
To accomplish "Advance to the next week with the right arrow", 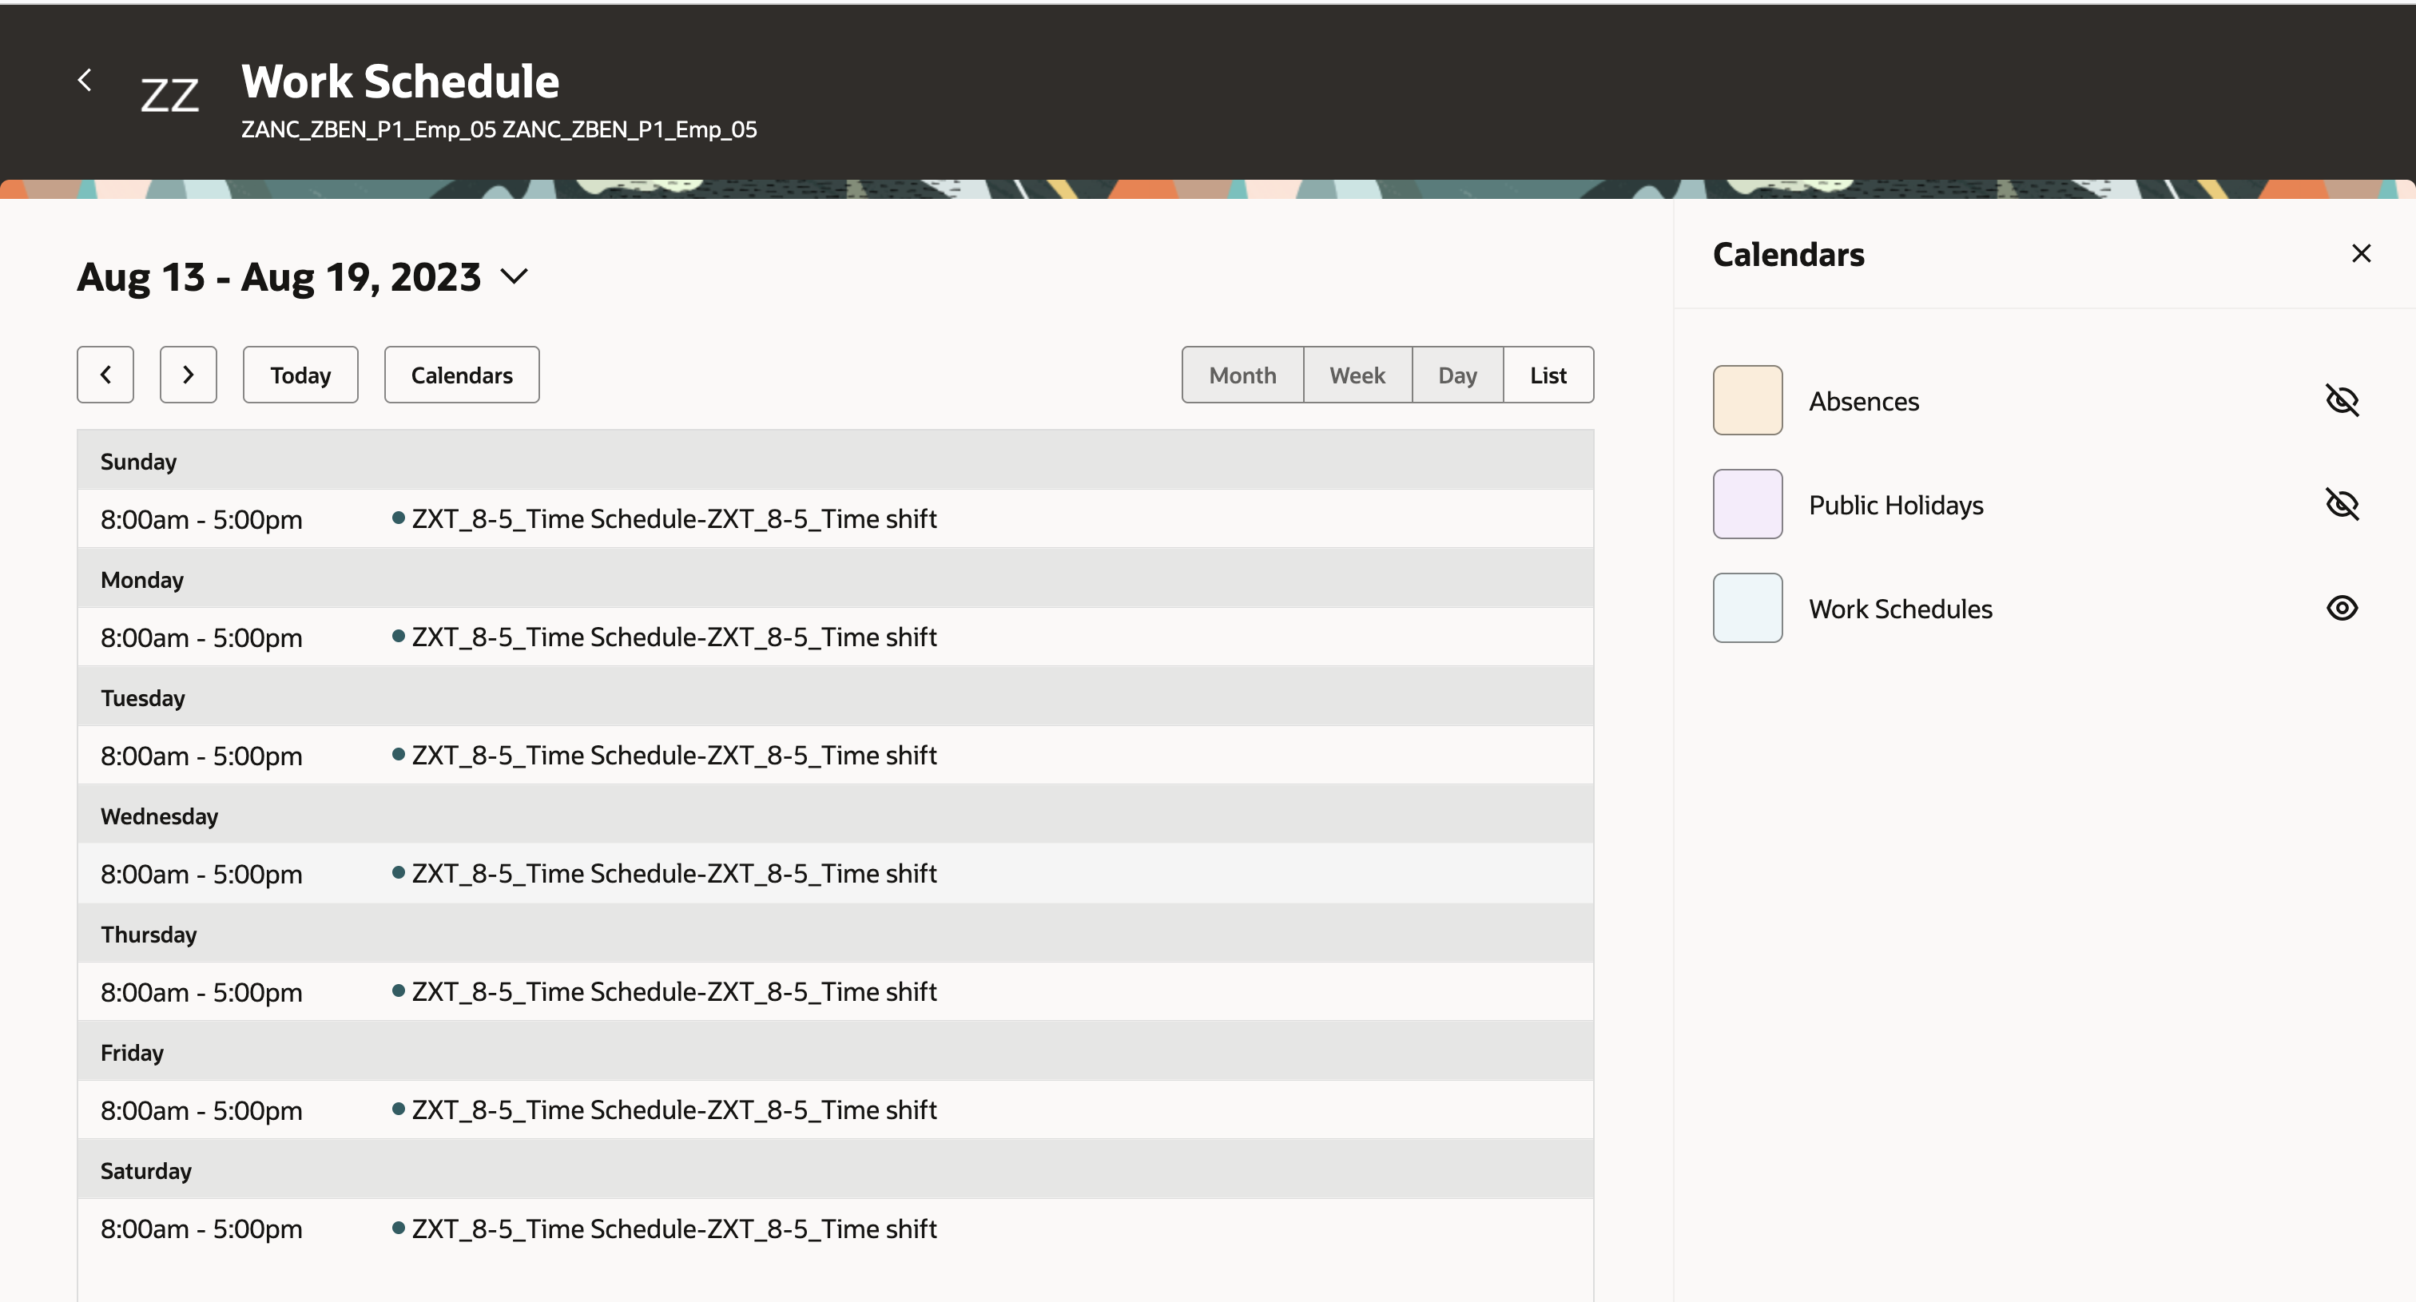I will [x=188, y=374].
